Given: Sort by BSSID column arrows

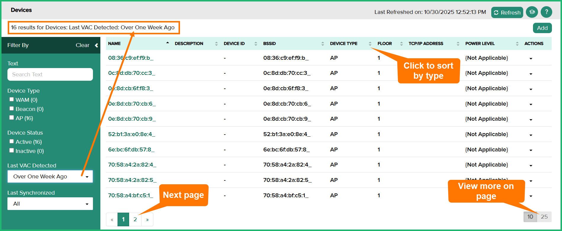Looking at the screenshot, I should [x=322, y=44].
